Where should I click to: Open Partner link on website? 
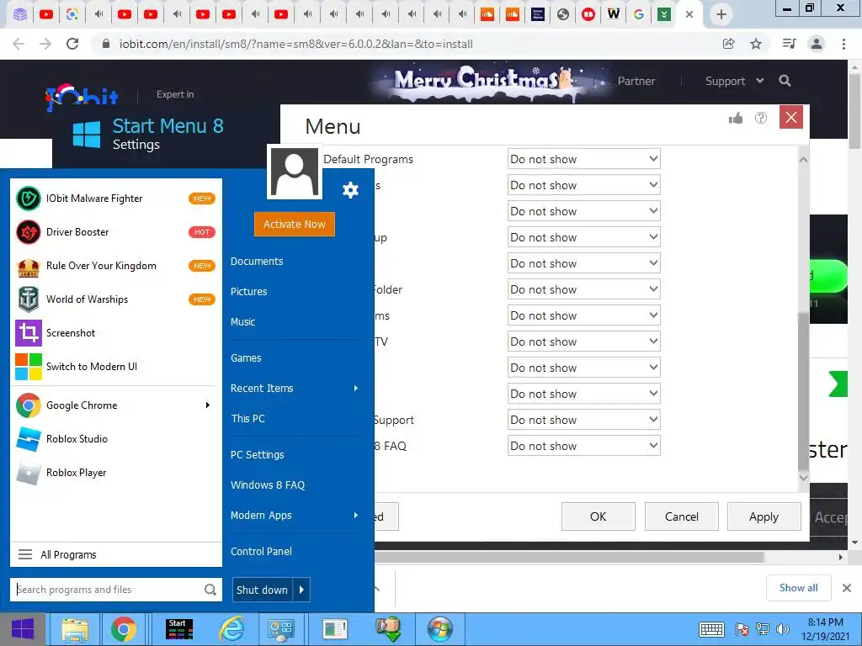tap(636, 81)
